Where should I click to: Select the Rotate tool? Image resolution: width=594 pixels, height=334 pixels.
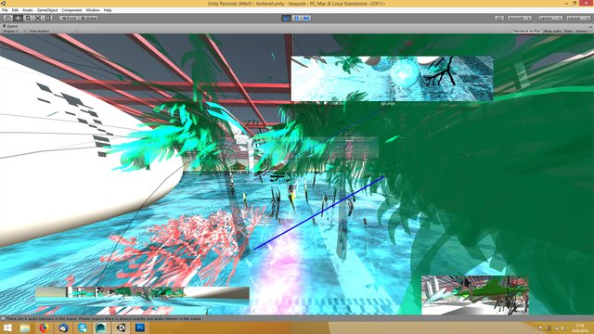point(28,19)
